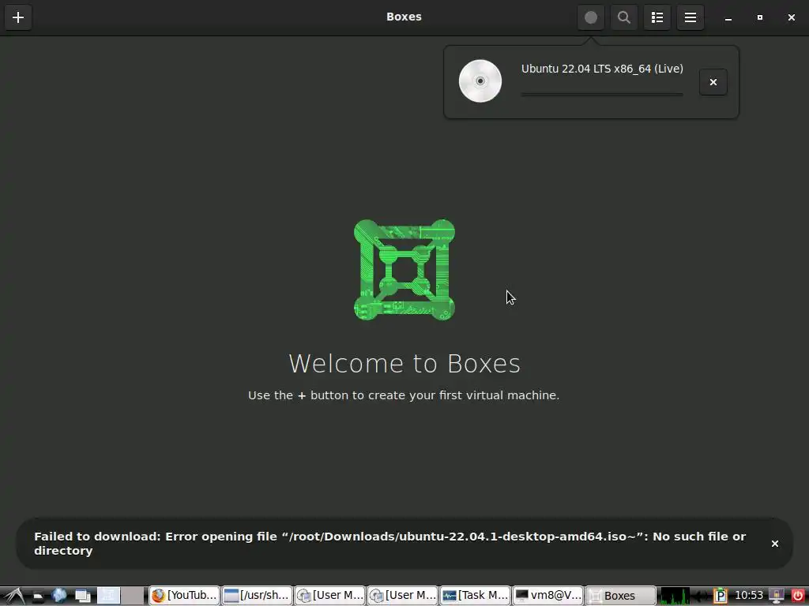The height and width of the screenshot is (606, 809).
Task: Toggle the downloads indicator button in header bar
Action: pos(591,17)
